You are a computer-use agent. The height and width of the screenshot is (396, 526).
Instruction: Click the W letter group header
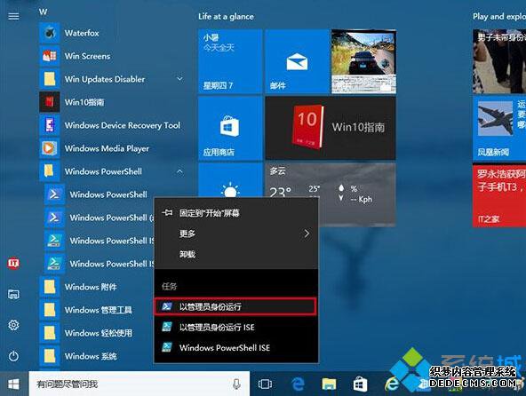[43, 12]
